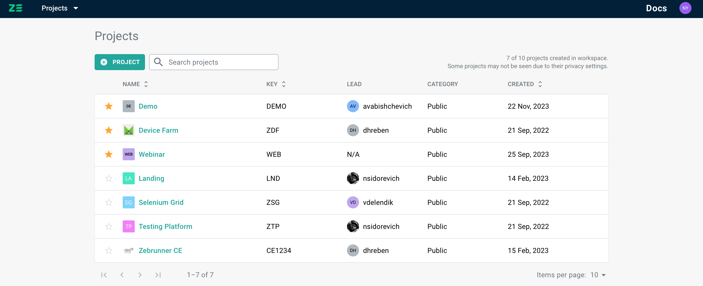Star the Testing Platform project
This screenshot has height=286, width=703.
pos(109,226)
